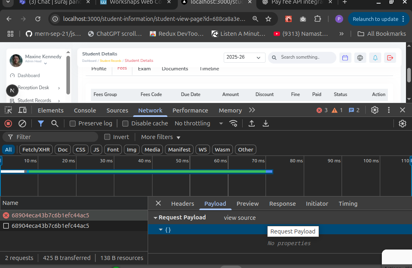Enable the Preserve log checkbox

(73, 123)
